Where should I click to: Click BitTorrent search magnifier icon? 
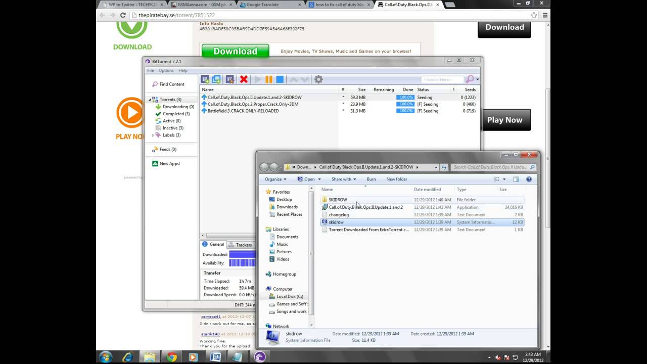click(470, 79)
